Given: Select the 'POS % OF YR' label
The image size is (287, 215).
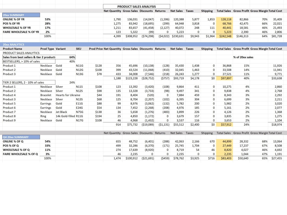Looking at the screenshot, I should [x=11, y=24].
